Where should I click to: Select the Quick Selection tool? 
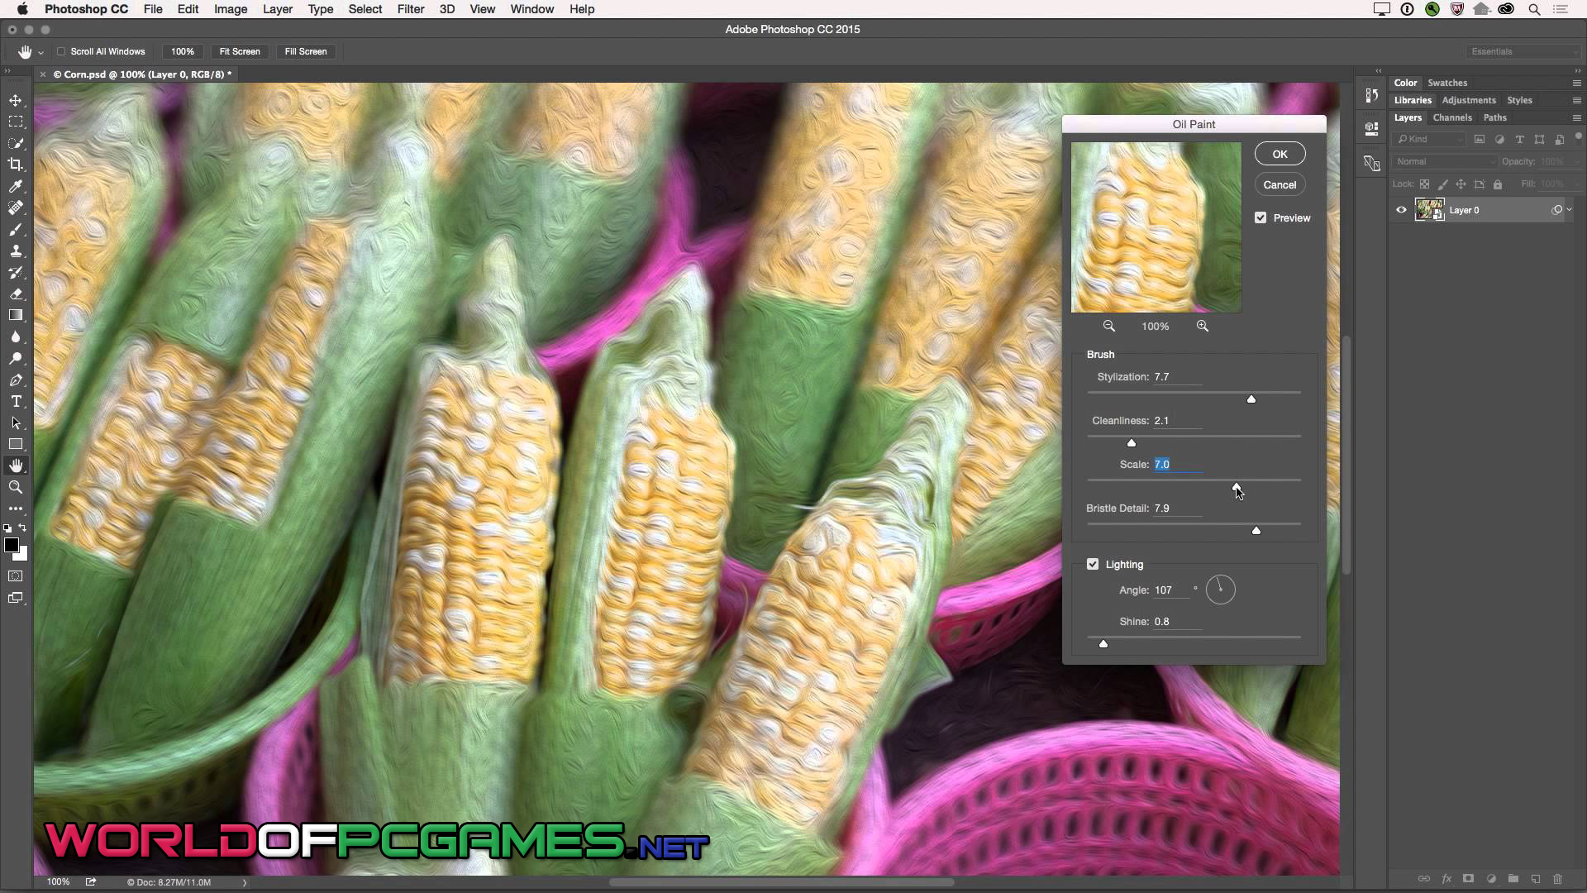(16, 143)
